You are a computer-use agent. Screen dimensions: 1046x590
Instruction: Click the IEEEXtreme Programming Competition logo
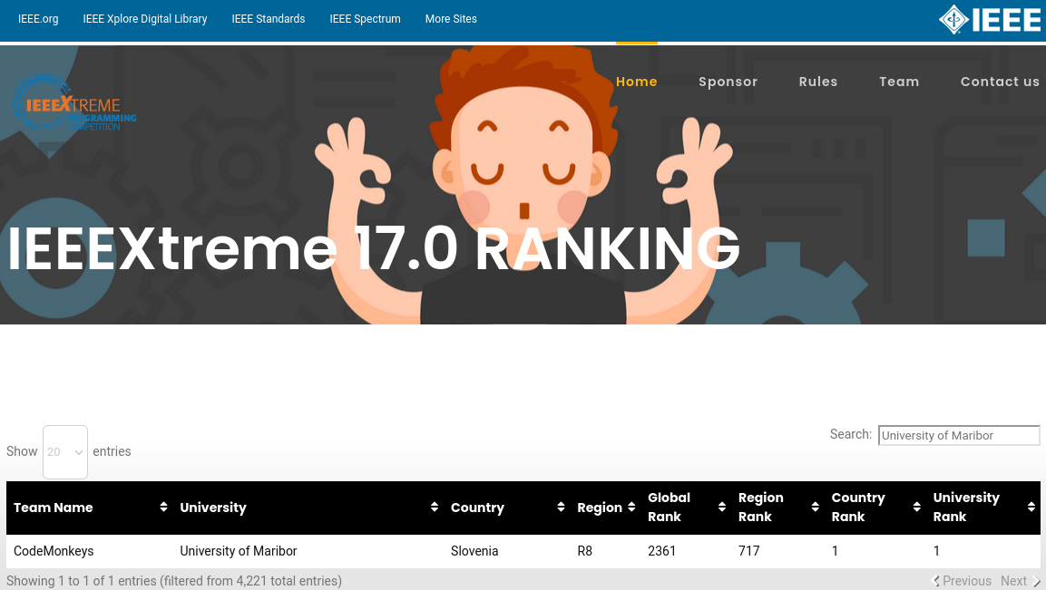click(x=74, y=103)
